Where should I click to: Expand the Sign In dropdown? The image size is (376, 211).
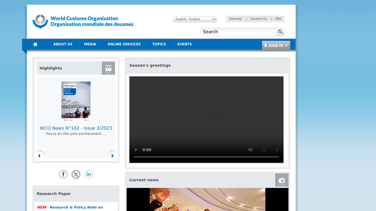(276, 45)
